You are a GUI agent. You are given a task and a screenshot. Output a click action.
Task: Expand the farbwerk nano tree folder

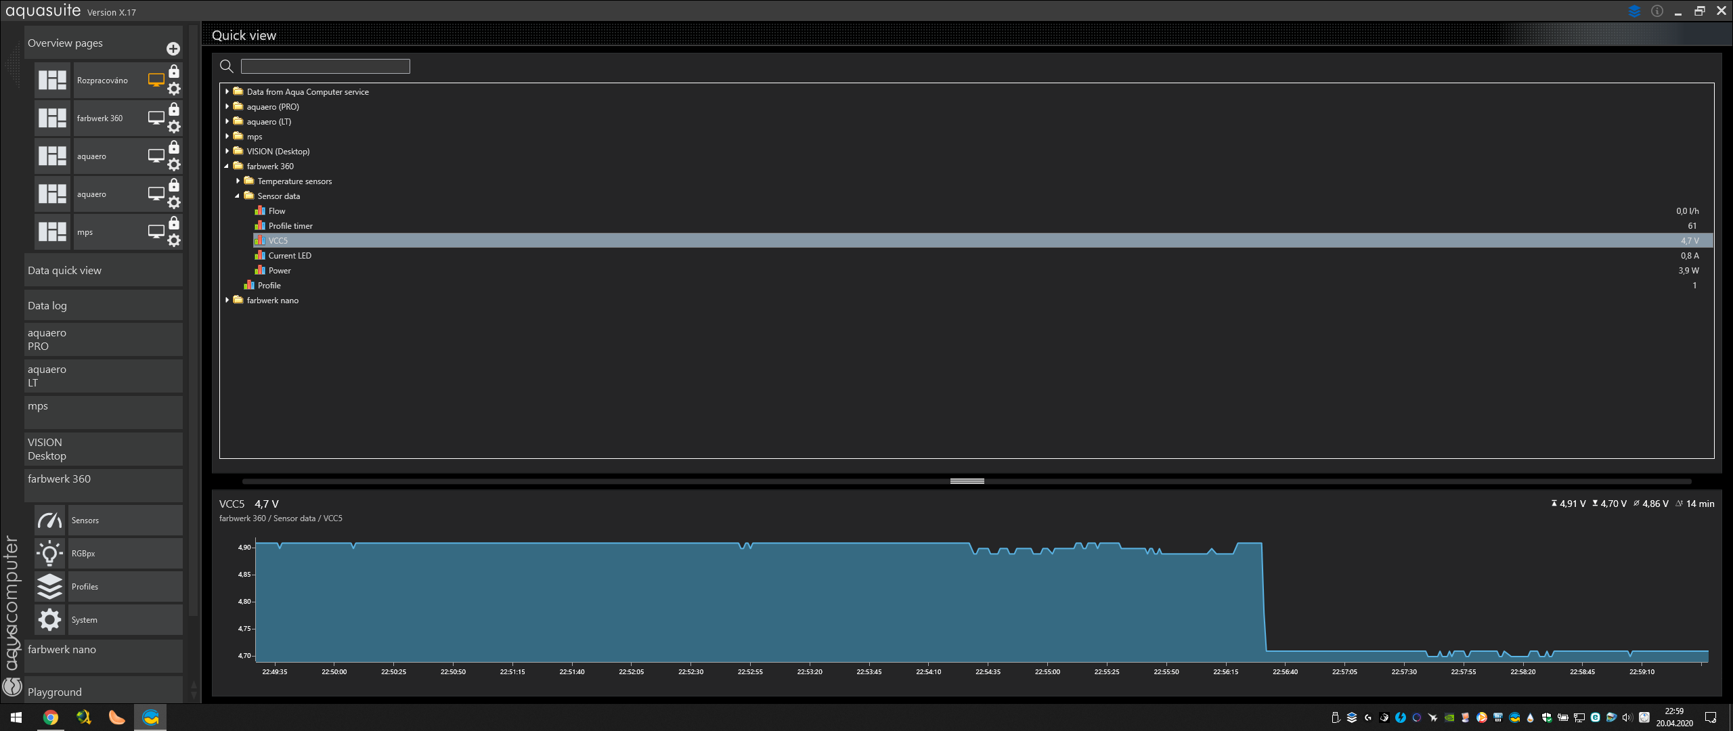pos(227,301)
